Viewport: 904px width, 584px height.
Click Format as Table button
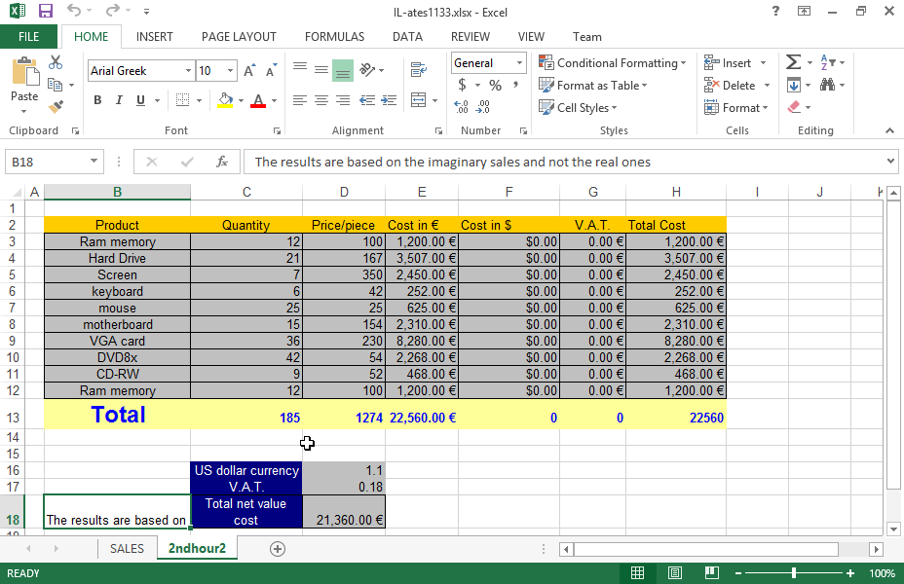[592, 85]
